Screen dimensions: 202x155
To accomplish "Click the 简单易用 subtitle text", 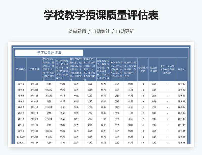I will [77, 31].
